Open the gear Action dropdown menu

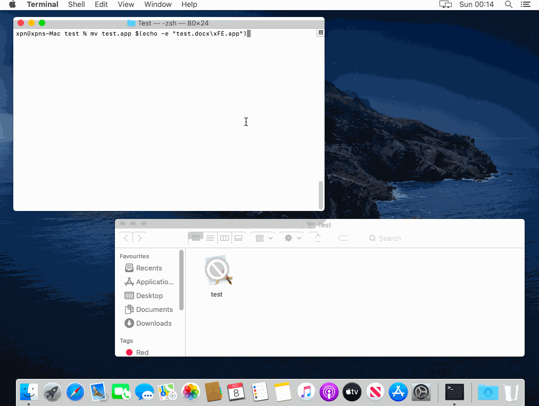click(x=292, y=238)
